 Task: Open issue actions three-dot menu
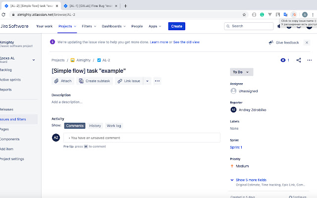pyautogui.click(x=309, y=60)
